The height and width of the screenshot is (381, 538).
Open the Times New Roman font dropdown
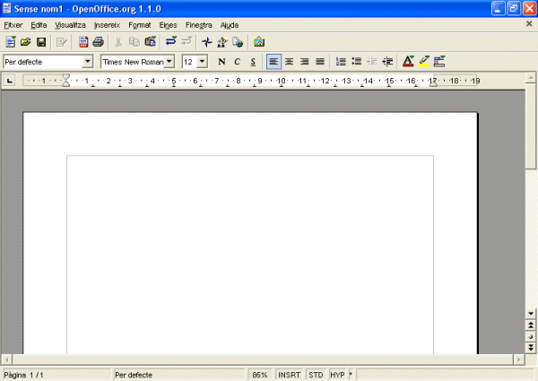[169, 62]
